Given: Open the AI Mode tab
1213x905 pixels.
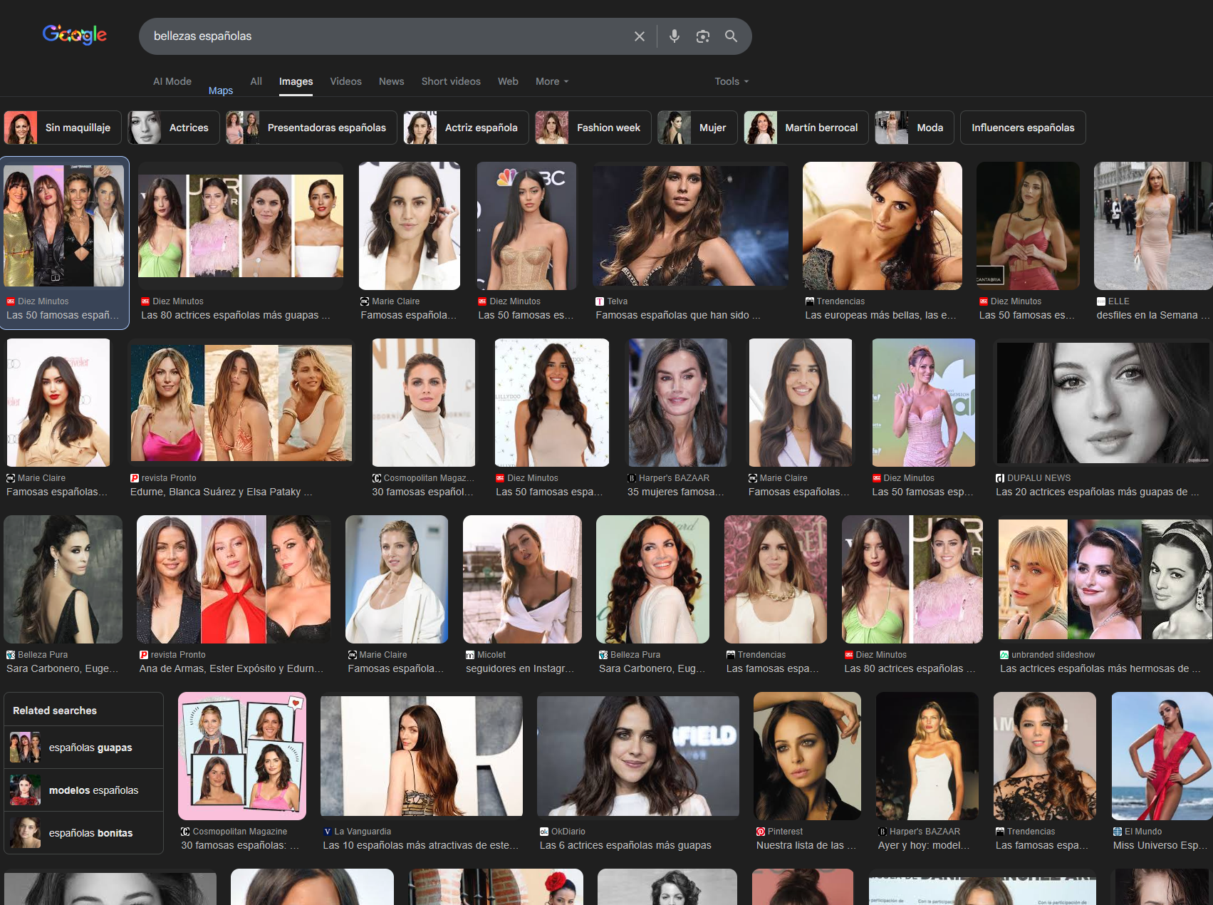Looking at the screenshot, I should click(172, 81).
